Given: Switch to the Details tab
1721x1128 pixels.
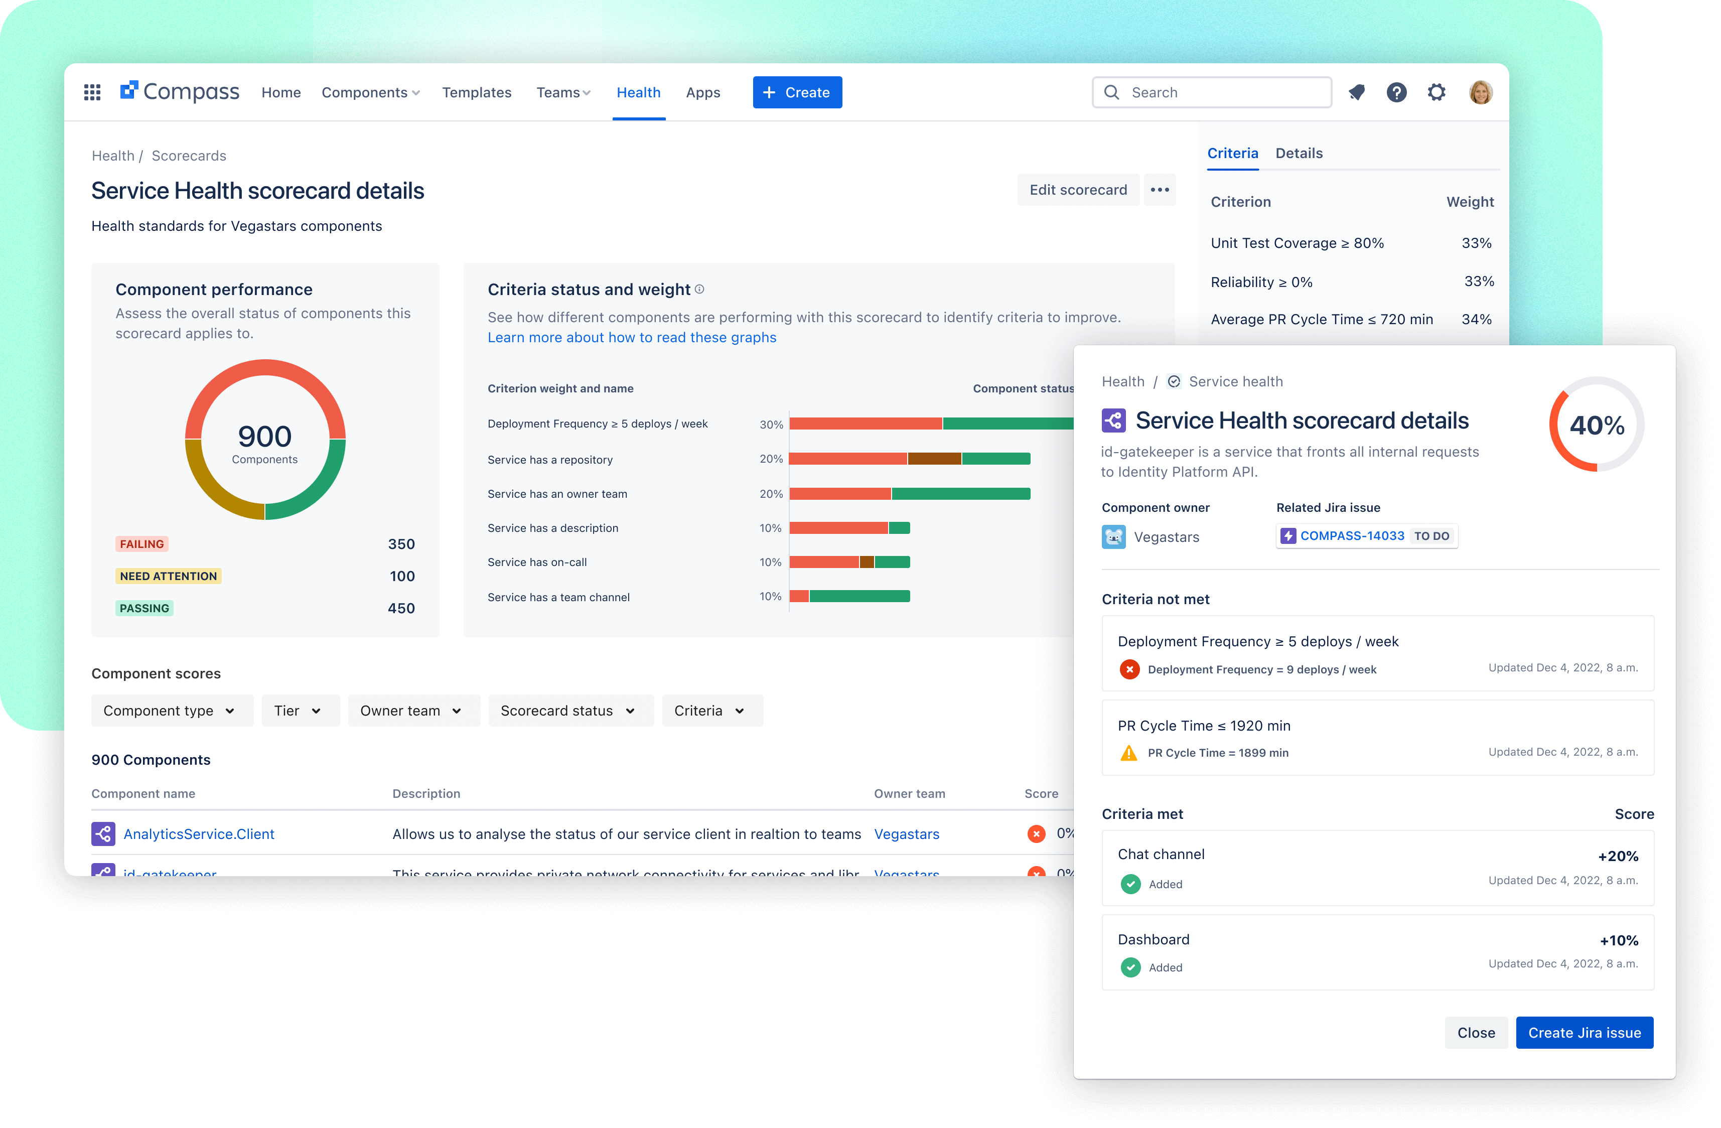Looking at the screenshot, I should coord(1299,153).
